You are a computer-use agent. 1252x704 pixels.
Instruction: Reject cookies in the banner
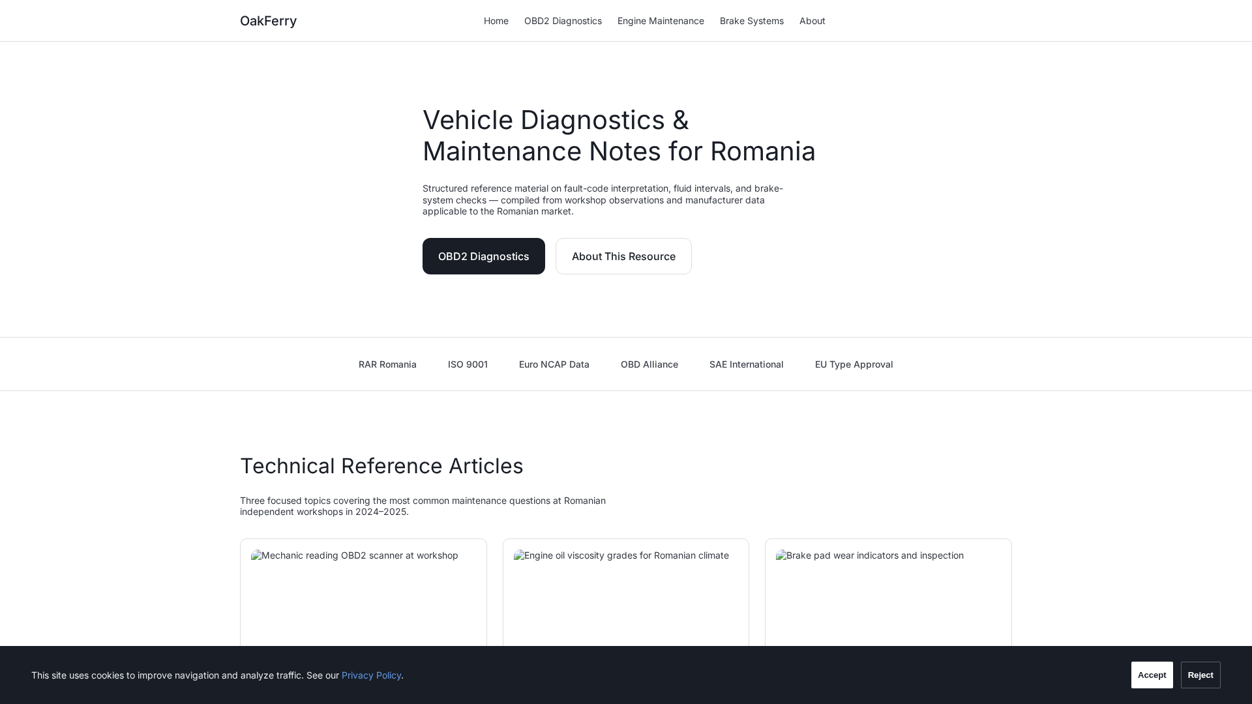click(x=1200, y=675)
